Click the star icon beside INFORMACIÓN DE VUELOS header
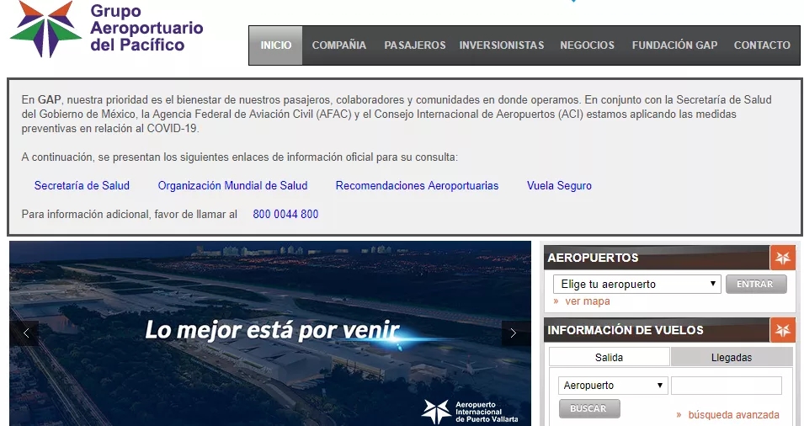Image resolution: width=804 pixels, height=426 pixels. tap(782, 330)
